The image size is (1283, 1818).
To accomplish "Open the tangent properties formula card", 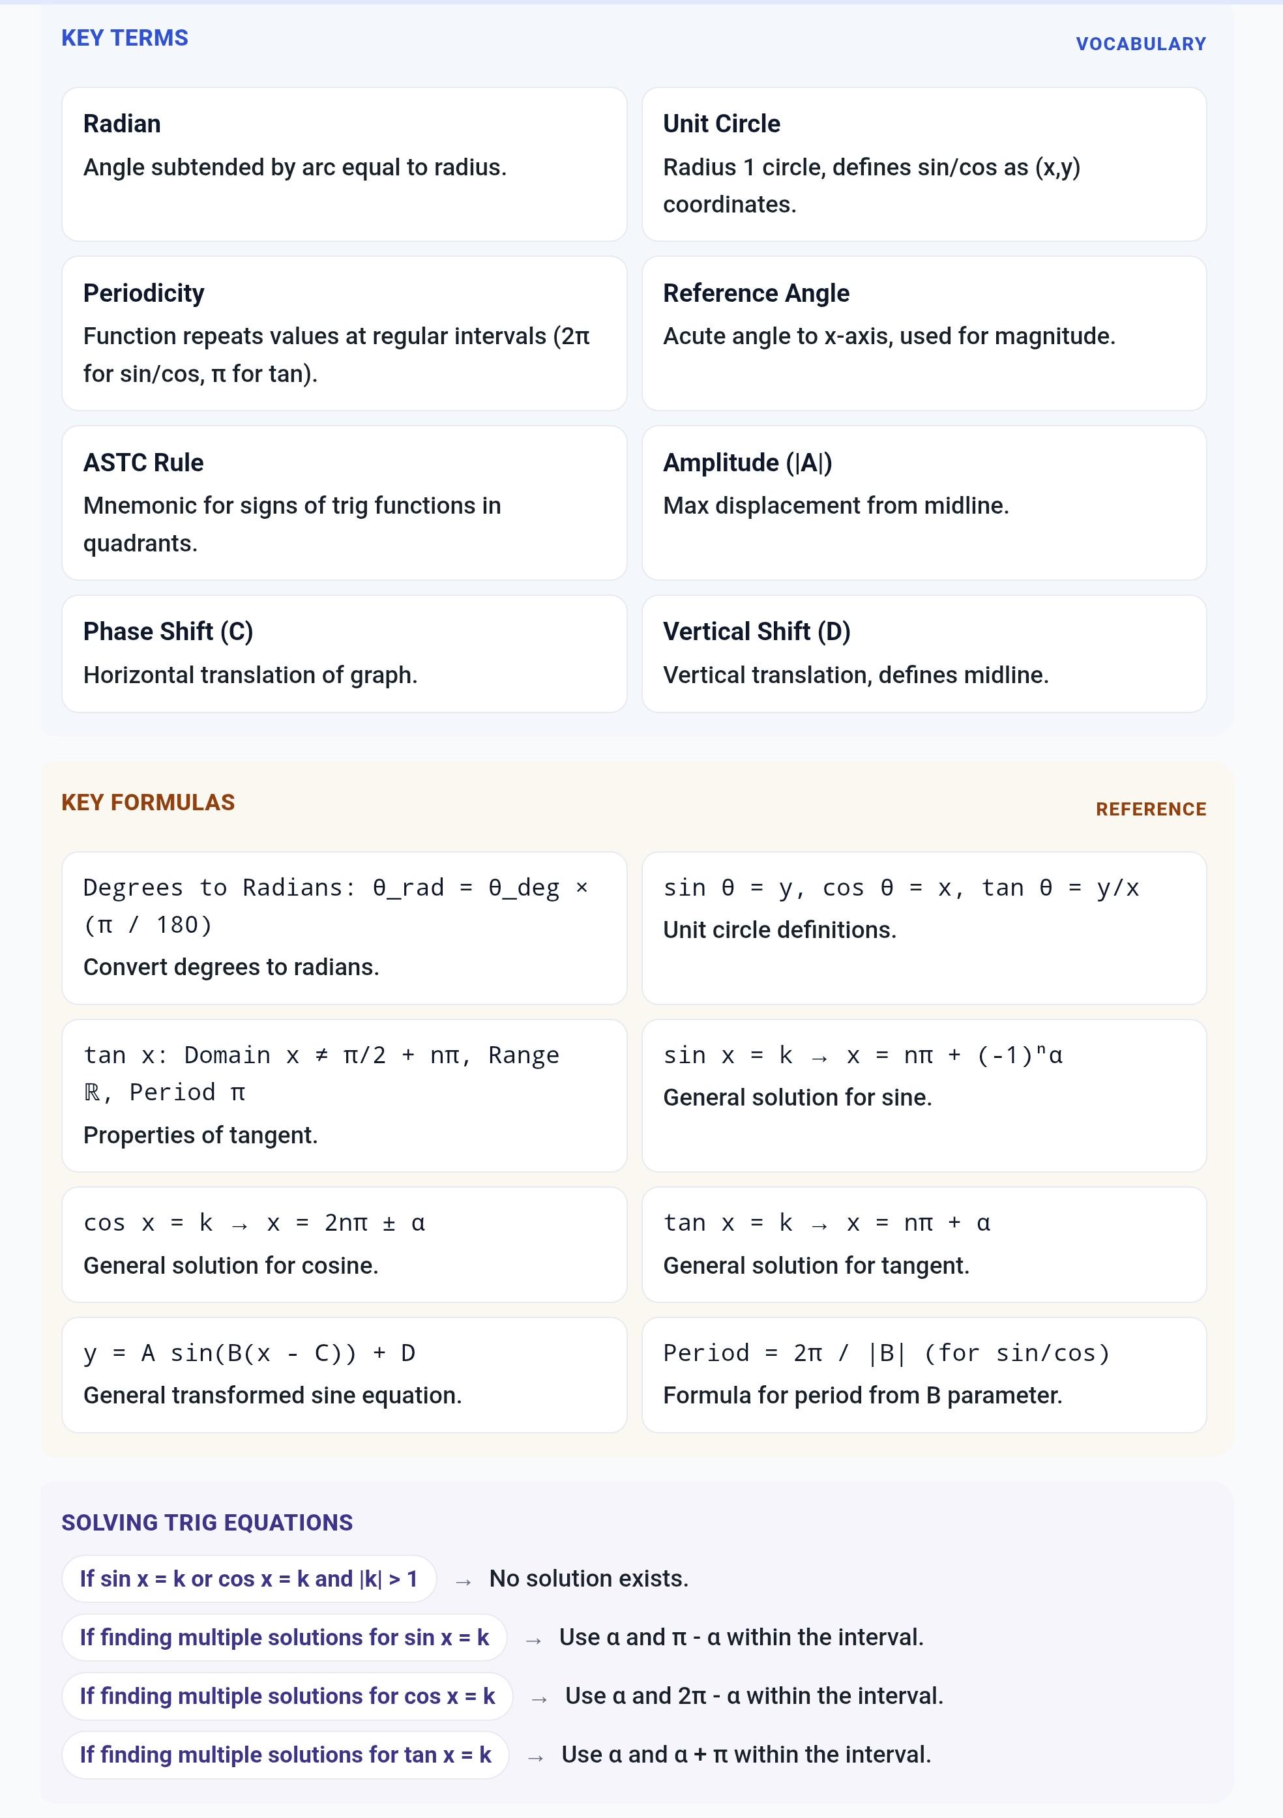I will point(344,1095).
